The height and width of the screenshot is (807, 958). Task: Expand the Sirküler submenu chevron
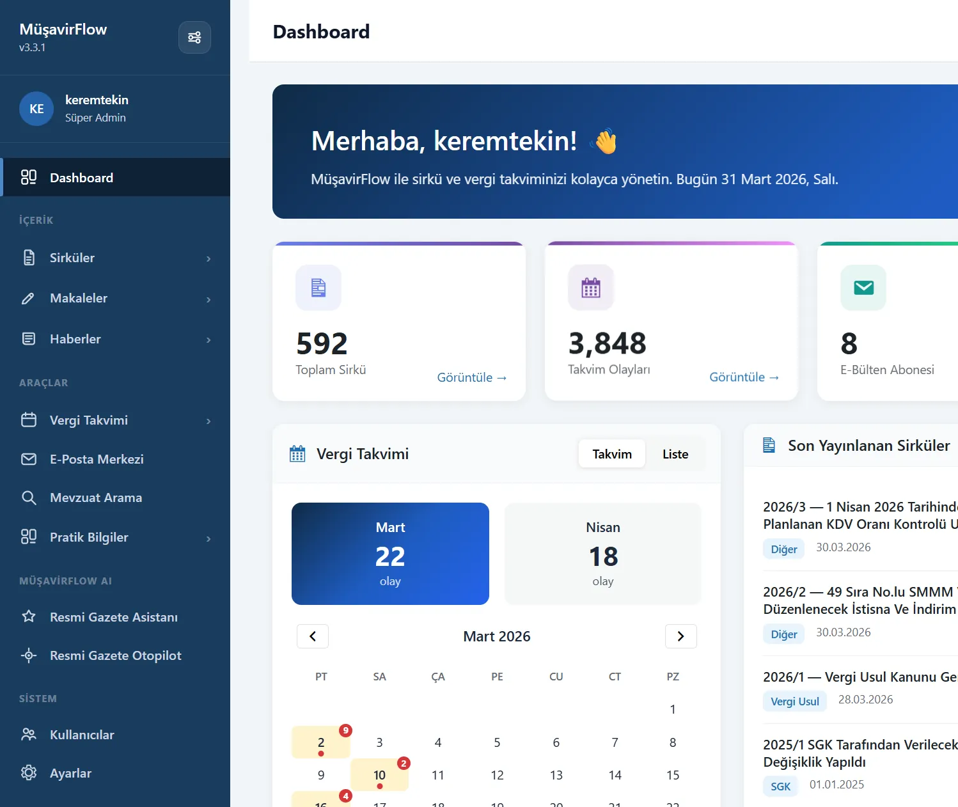[208, 258]
